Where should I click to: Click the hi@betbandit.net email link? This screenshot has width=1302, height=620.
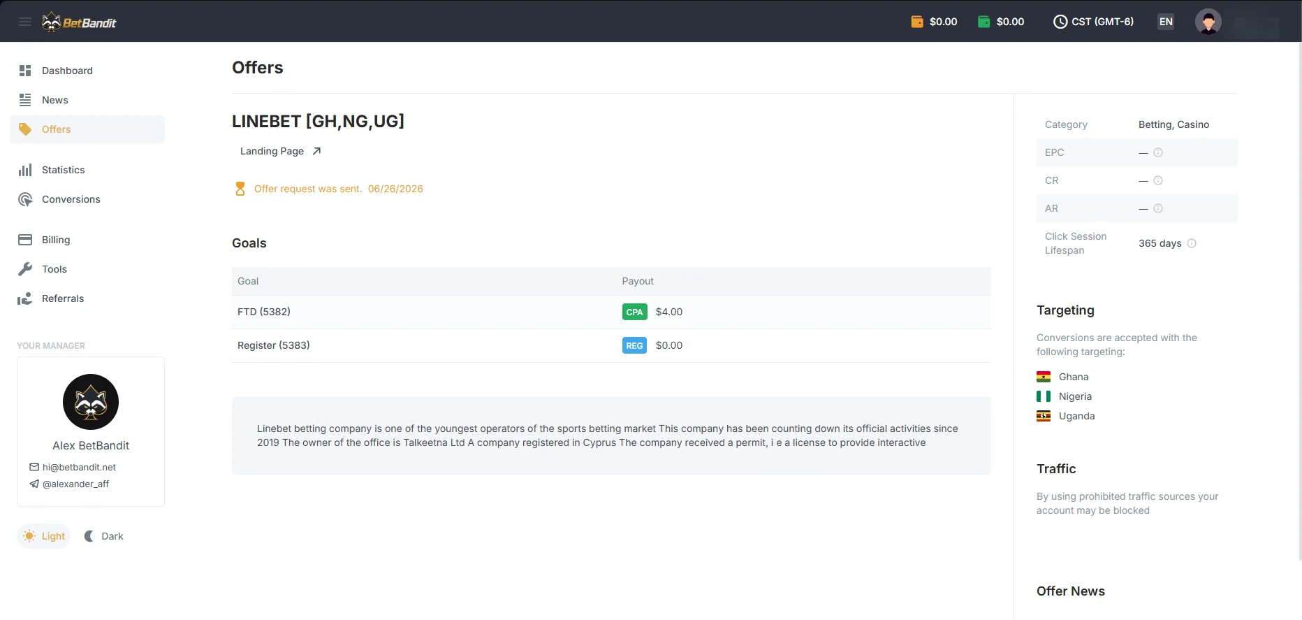(x=79, y=467)
